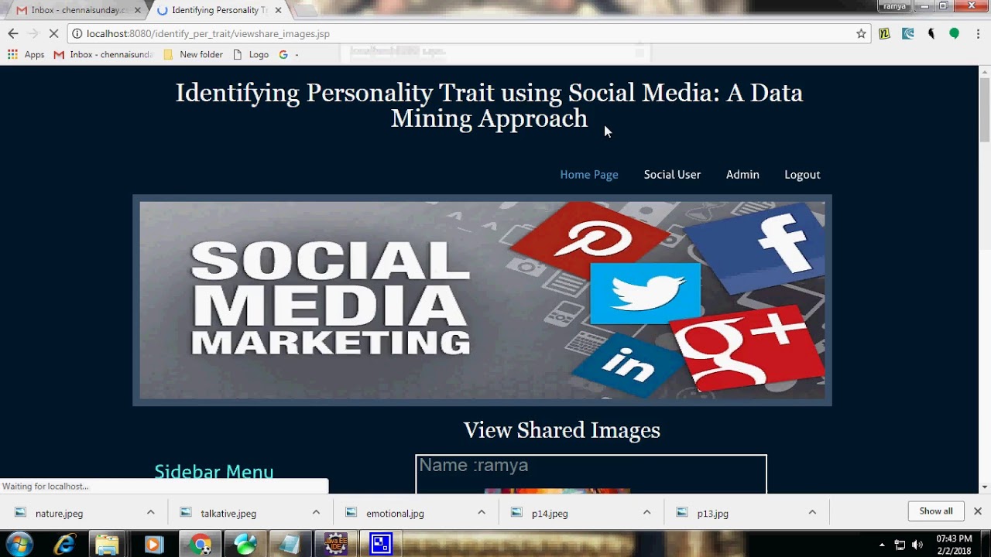Open the clock showing 07:43 PM
991x557 pixels.
point(954,545)
